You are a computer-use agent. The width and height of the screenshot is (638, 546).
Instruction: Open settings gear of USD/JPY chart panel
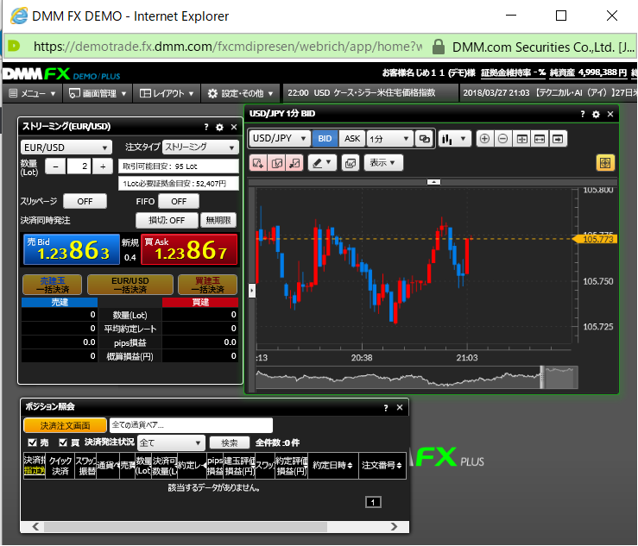pos(596,114)
